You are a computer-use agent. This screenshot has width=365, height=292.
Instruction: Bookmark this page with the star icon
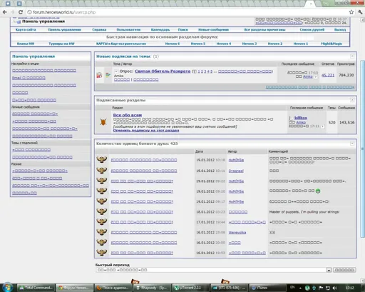351,12
